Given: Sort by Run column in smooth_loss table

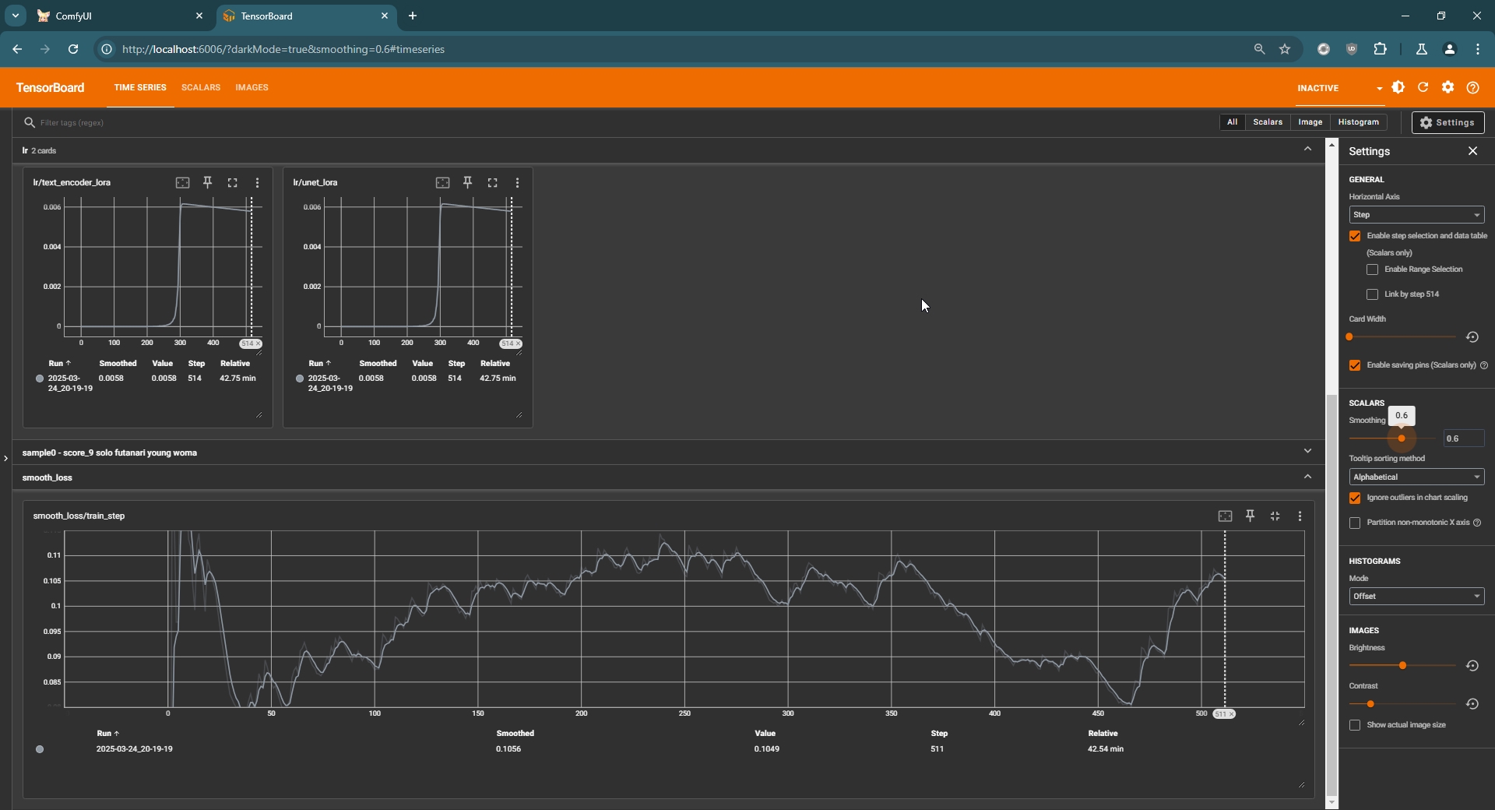Looking at the screenshot, I should click(x=107, y=733).
